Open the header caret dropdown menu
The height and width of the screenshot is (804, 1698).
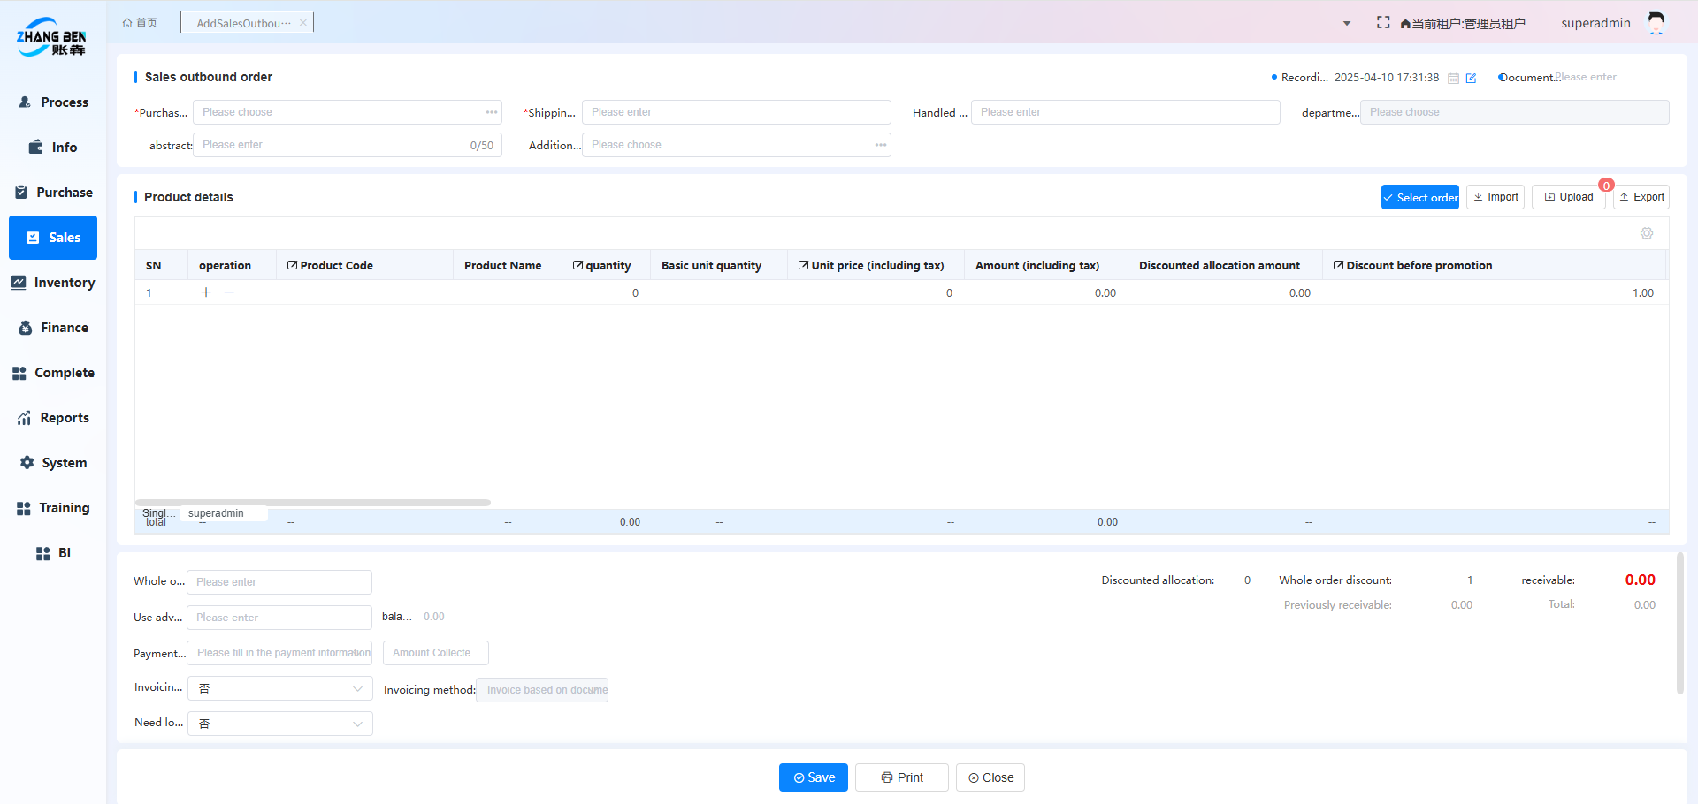point(1346,24)
